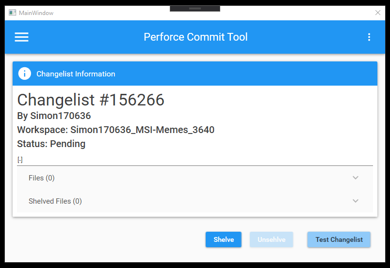Image resolution: width=390 pixels, height=268 pixels.
Task: Expand the Shelved Files (0) chevron
Action: tap(356, 201)
